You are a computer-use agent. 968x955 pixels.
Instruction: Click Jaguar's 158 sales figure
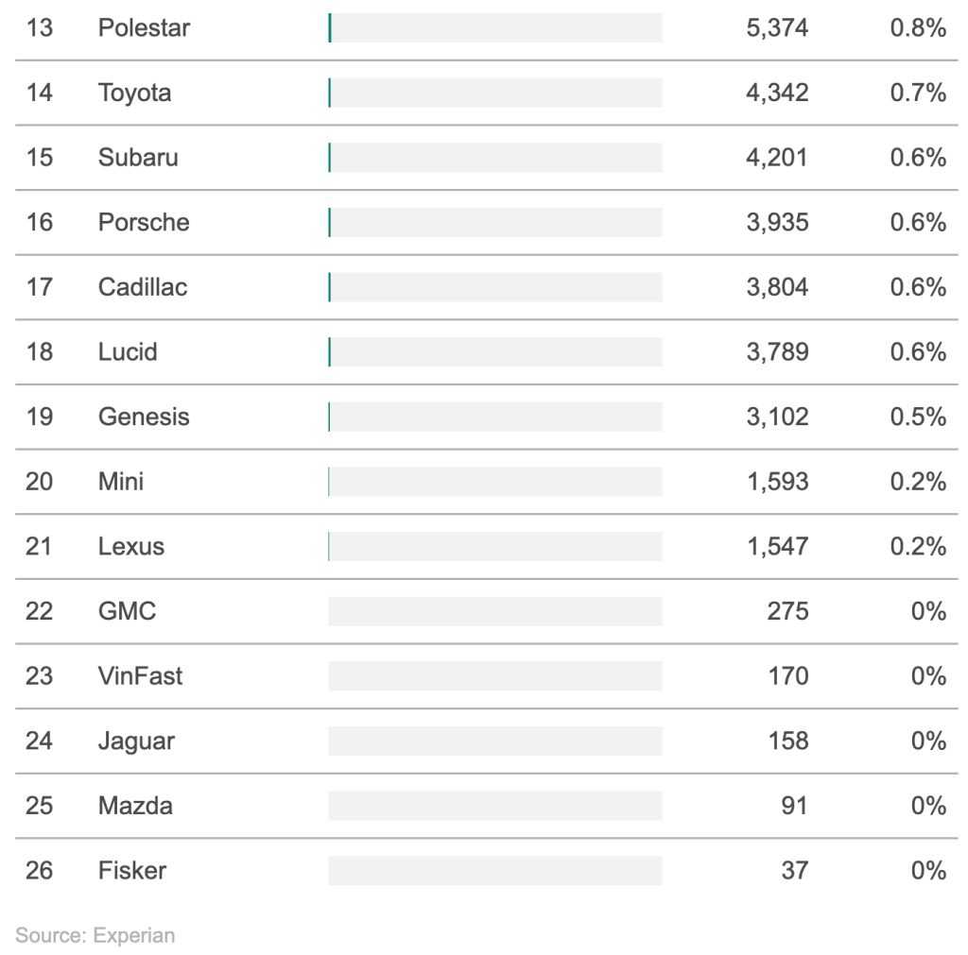(x=788, y=741)
